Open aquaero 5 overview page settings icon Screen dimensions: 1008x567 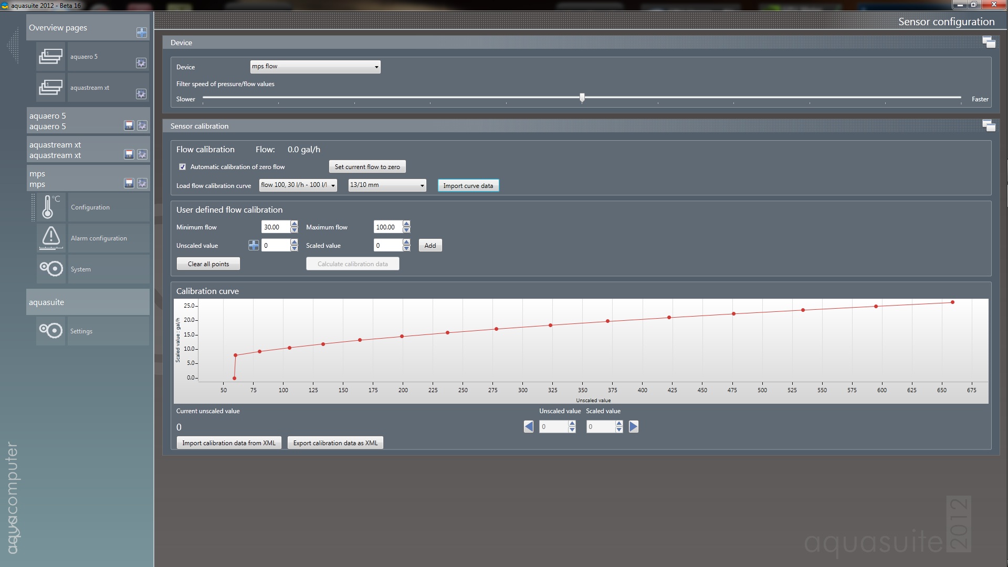[x=141, y=63]
